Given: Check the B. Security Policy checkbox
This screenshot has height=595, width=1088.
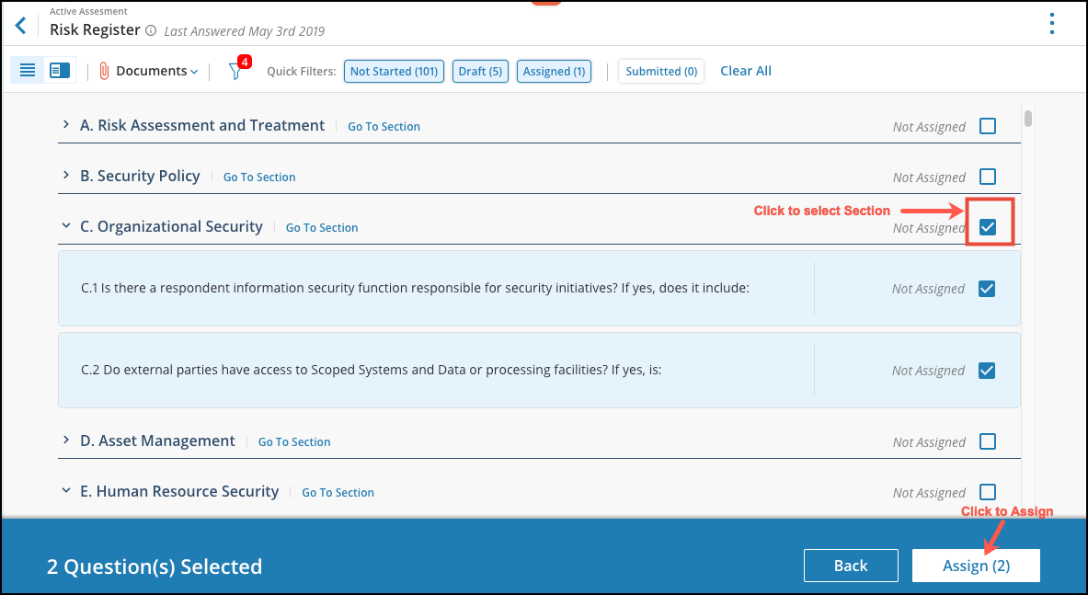Looking at the screenshot, I should click(x=988, y=177).
